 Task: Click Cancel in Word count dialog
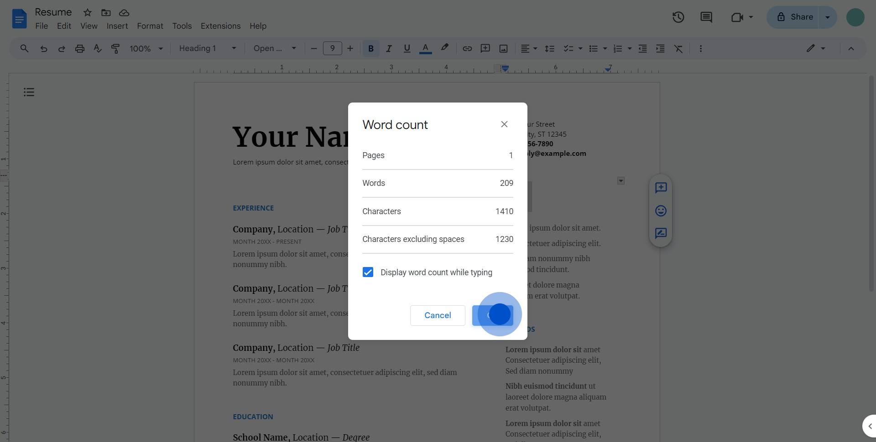438,315
